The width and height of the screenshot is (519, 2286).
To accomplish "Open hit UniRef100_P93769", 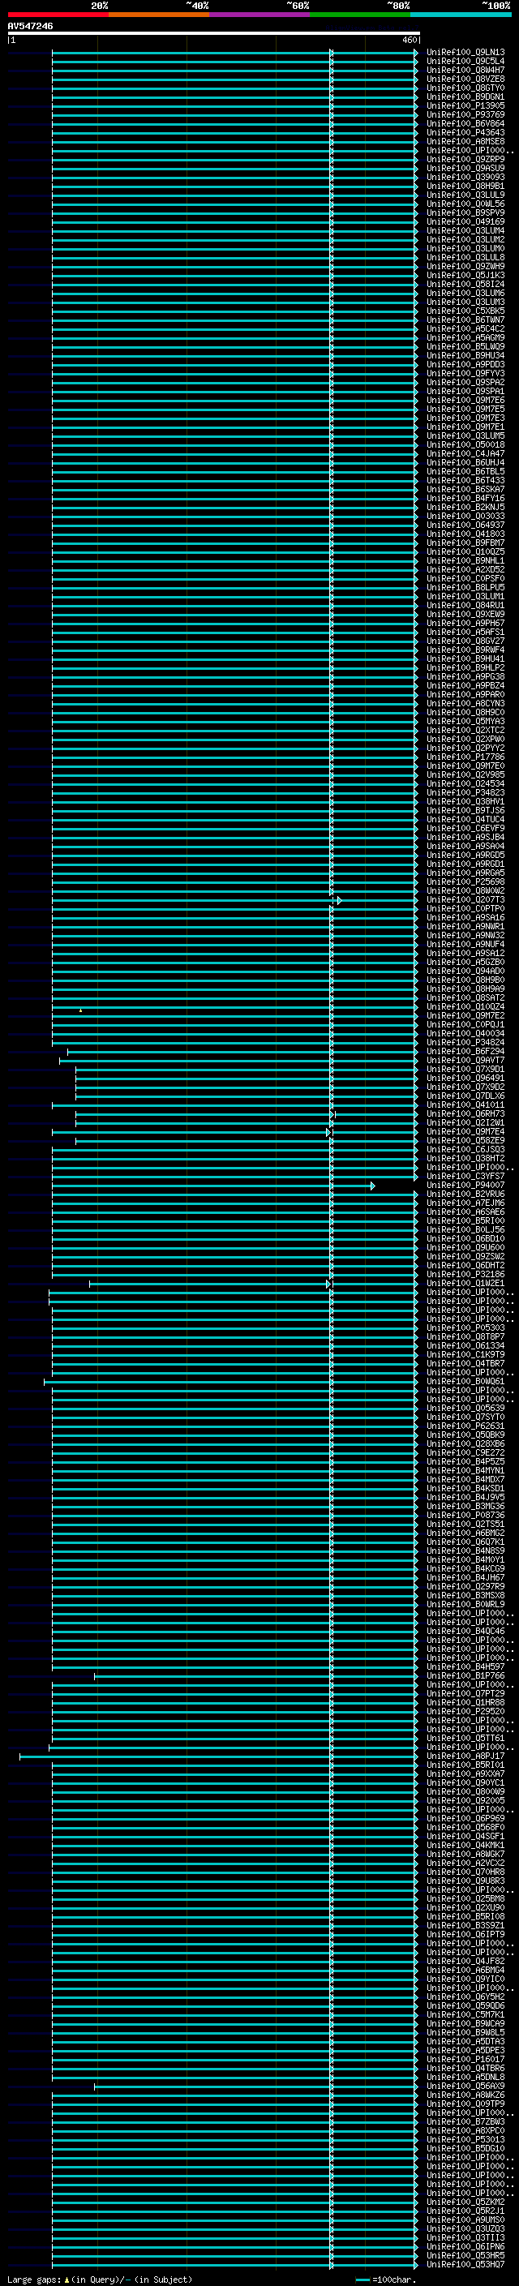I will (465, 114).
